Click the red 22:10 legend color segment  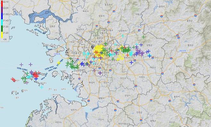[2, 4]
